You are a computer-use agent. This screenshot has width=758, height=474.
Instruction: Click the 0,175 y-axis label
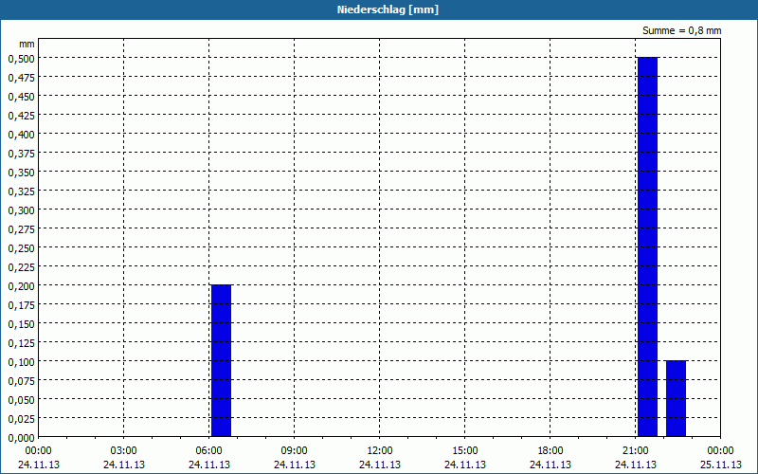(21, 305)
